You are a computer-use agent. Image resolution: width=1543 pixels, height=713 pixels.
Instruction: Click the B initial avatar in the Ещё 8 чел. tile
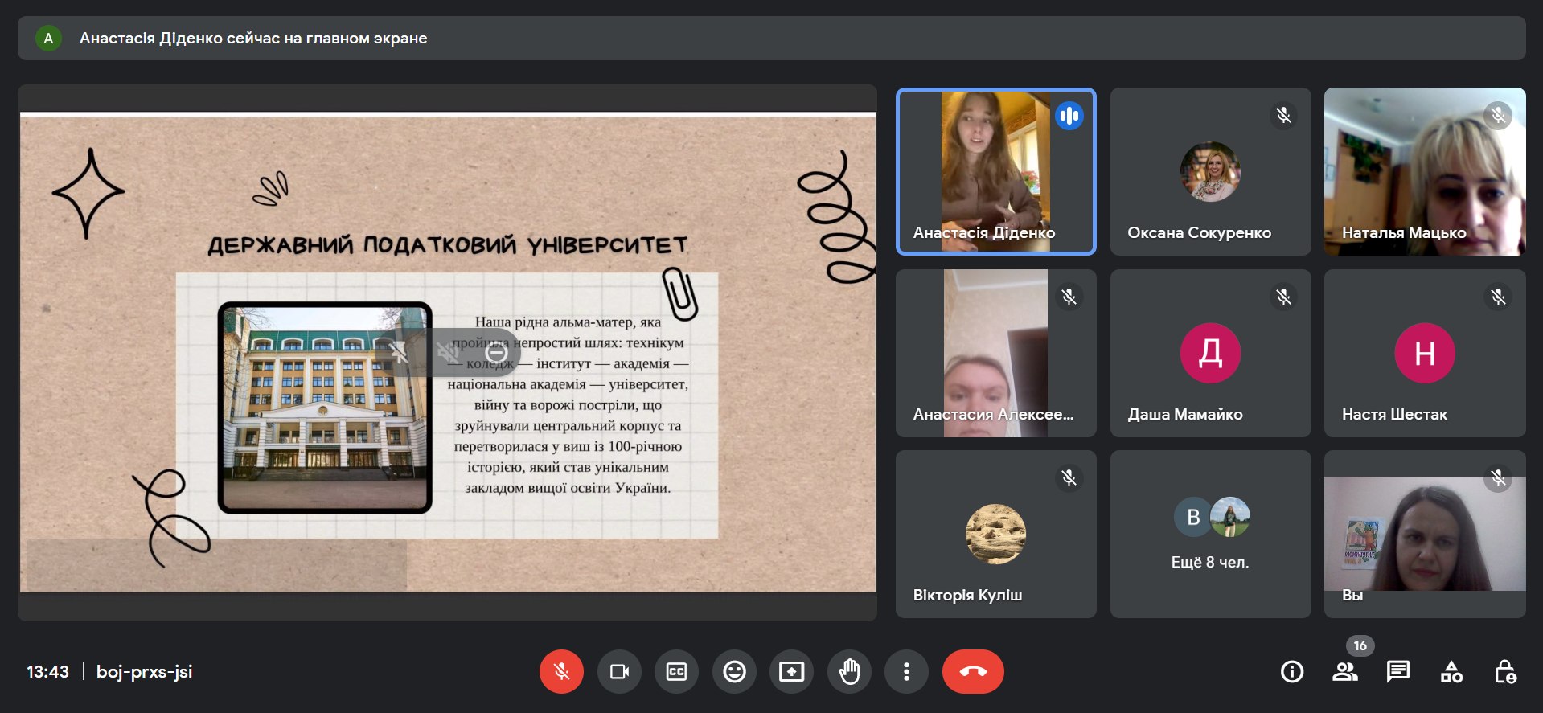tap(1193, 518)
